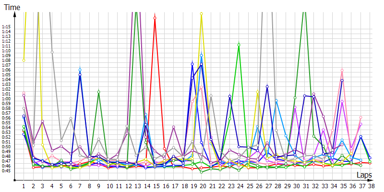
Task: Select the gray data point at lap 4
Action: point(52,52)
